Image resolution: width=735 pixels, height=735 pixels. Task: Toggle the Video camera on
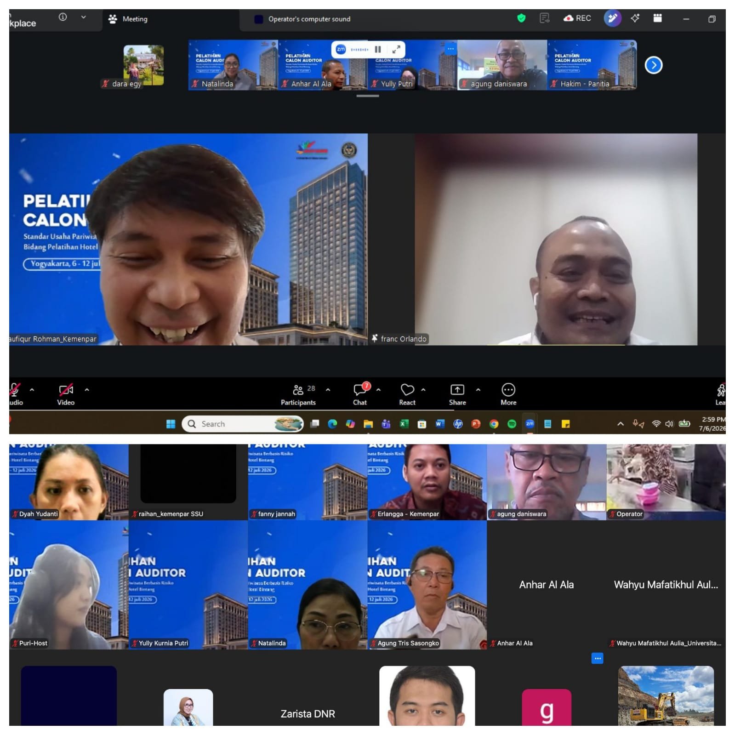click(66, 395)
